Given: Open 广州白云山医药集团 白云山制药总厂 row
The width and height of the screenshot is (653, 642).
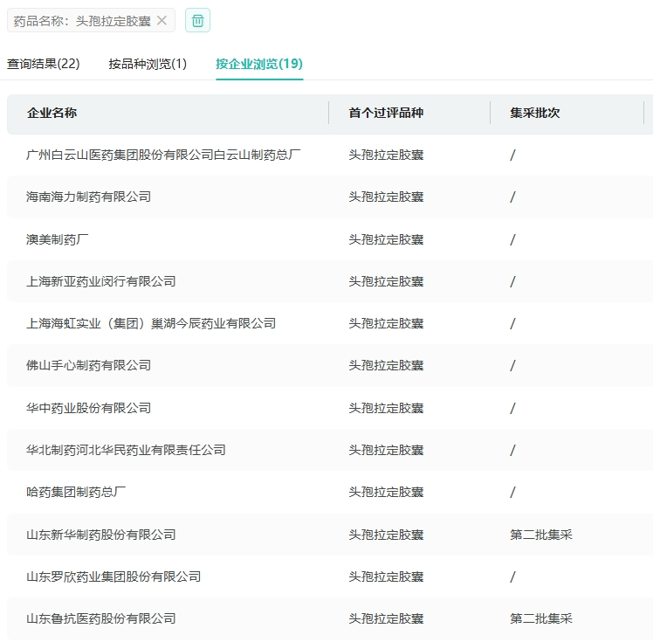Looking at the screenshot, I should pyautogui.click(x=163, y=155).
